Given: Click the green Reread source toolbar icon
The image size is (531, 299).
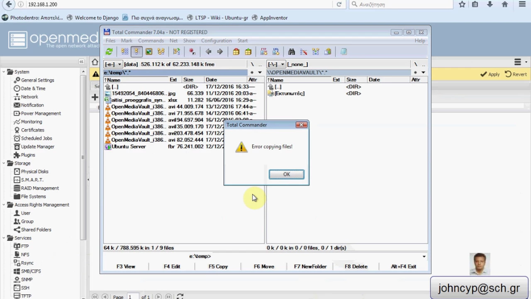Looking at the screenshot, I should tap(109, 52).
